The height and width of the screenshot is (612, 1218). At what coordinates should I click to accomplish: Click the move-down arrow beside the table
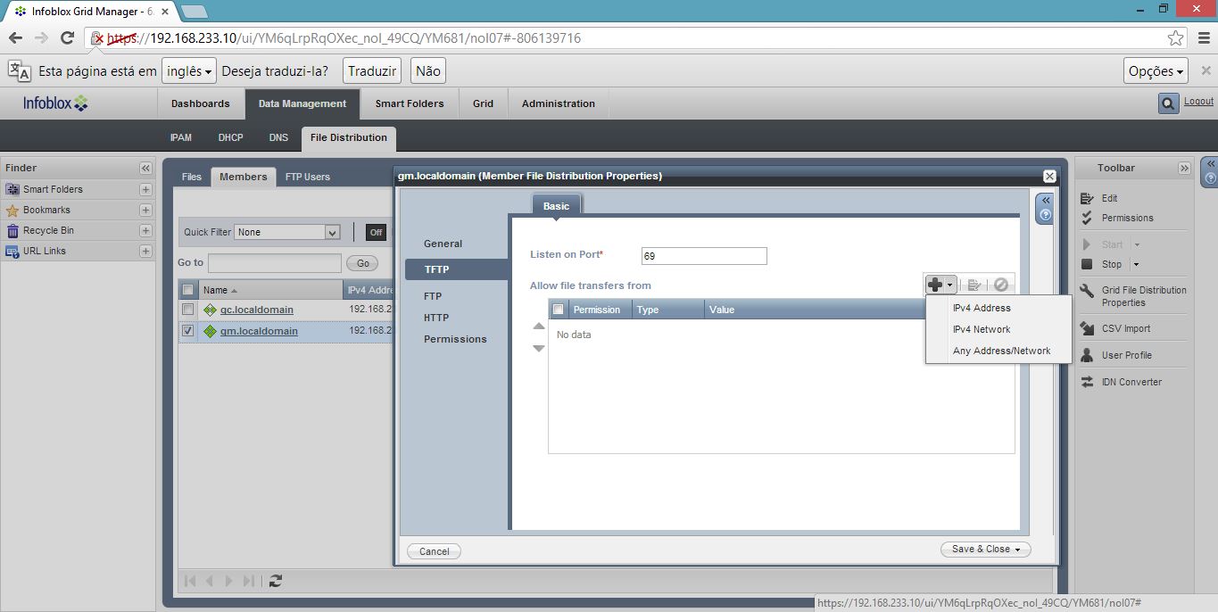(539, 348)
